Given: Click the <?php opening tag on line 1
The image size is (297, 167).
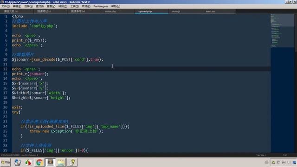Looking at the screenshot, I should click(17, 17).
